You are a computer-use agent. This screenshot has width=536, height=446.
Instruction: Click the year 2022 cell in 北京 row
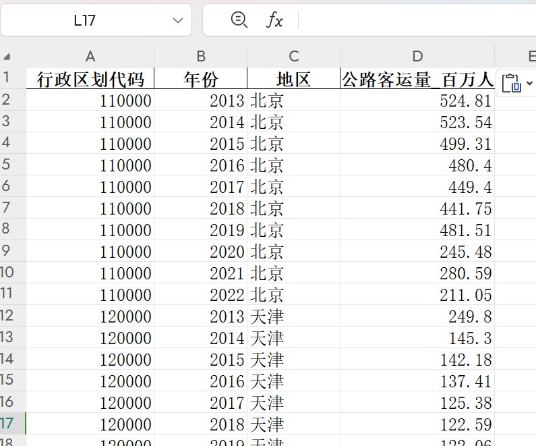[x=201, y=294]
